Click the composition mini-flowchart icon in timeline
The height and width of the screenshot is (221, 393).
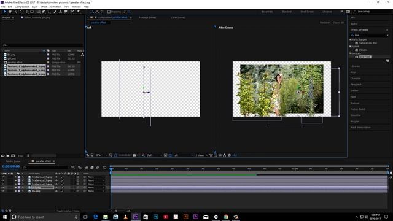point(73,168)
